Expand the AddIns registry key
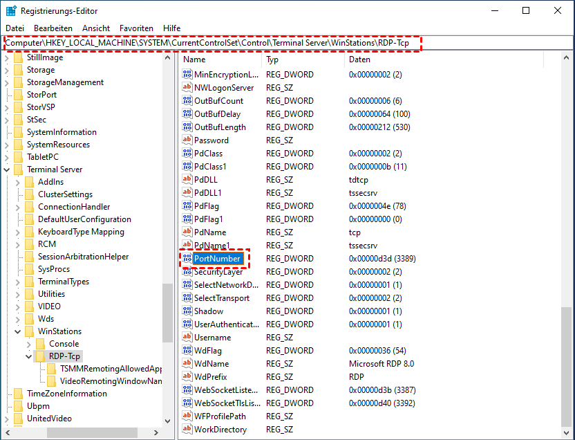Viewport: 575px width, 440px height. (x=18, y=182)
